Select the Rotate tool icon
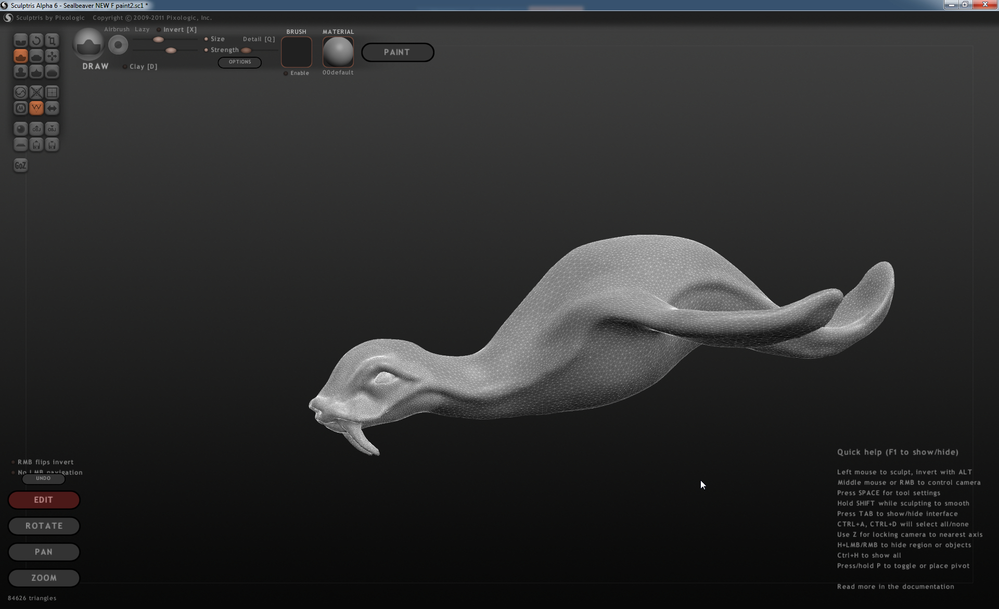The height and width of the screenshot is (609, 999). 36,40
